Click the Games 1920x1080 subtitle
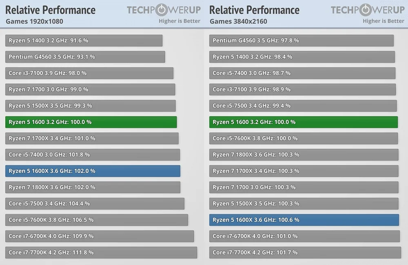The height and width of the screenshot is (265, 408). (34, 21)
